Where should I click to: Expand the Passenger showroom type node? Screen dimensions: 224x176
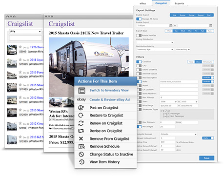[x=165, y=114]
